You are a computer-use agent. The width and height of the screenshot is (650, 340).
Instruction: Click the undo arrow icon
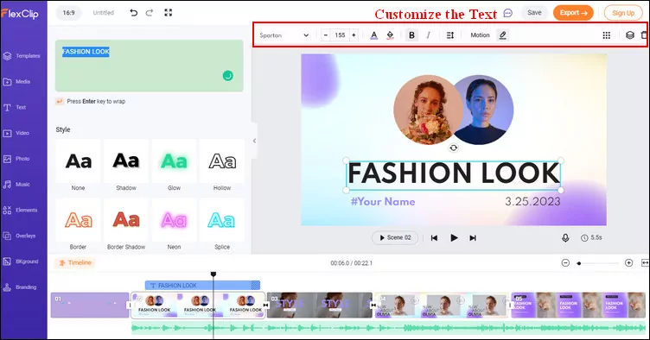(x=133, y=13)
